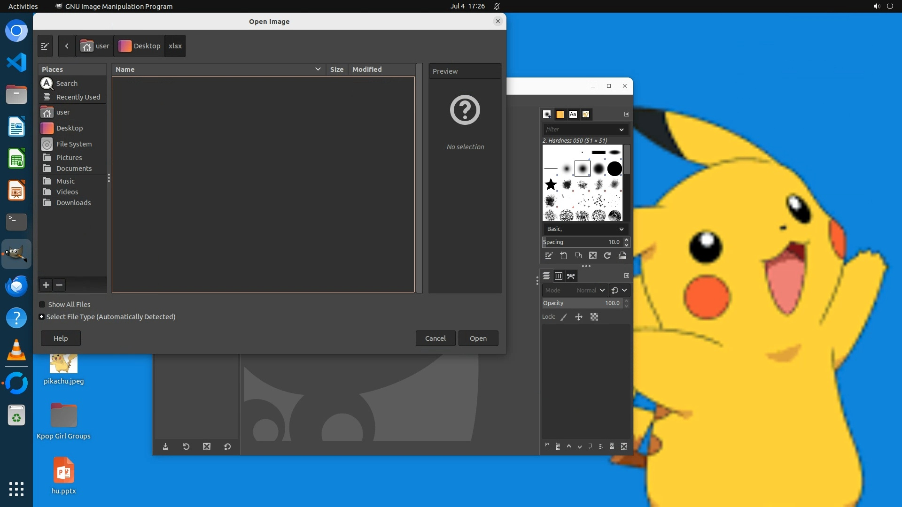
Task: Click the create new brush icon
Action: point(564,255)
